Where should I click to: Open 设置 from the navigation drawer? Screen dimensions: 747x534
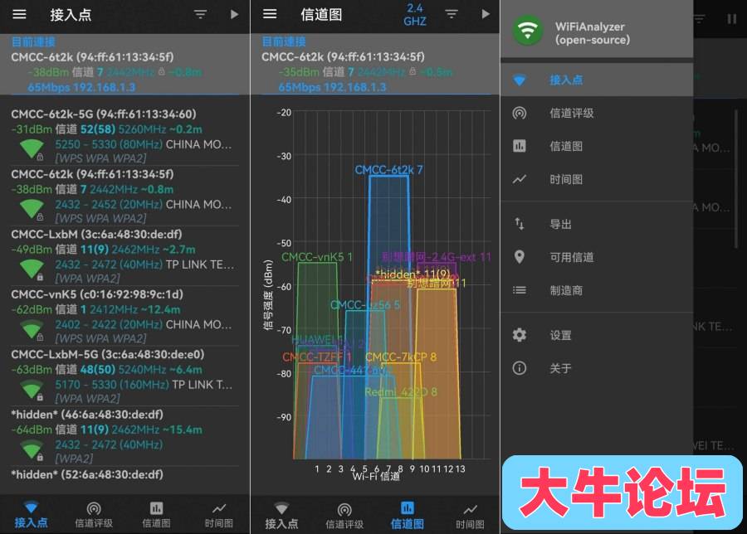point(597,335)
